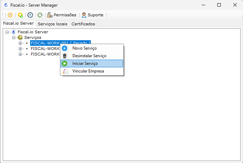Maximize the Server Manager window
This screenshot has width=243, height=163.
click(219, 5)
